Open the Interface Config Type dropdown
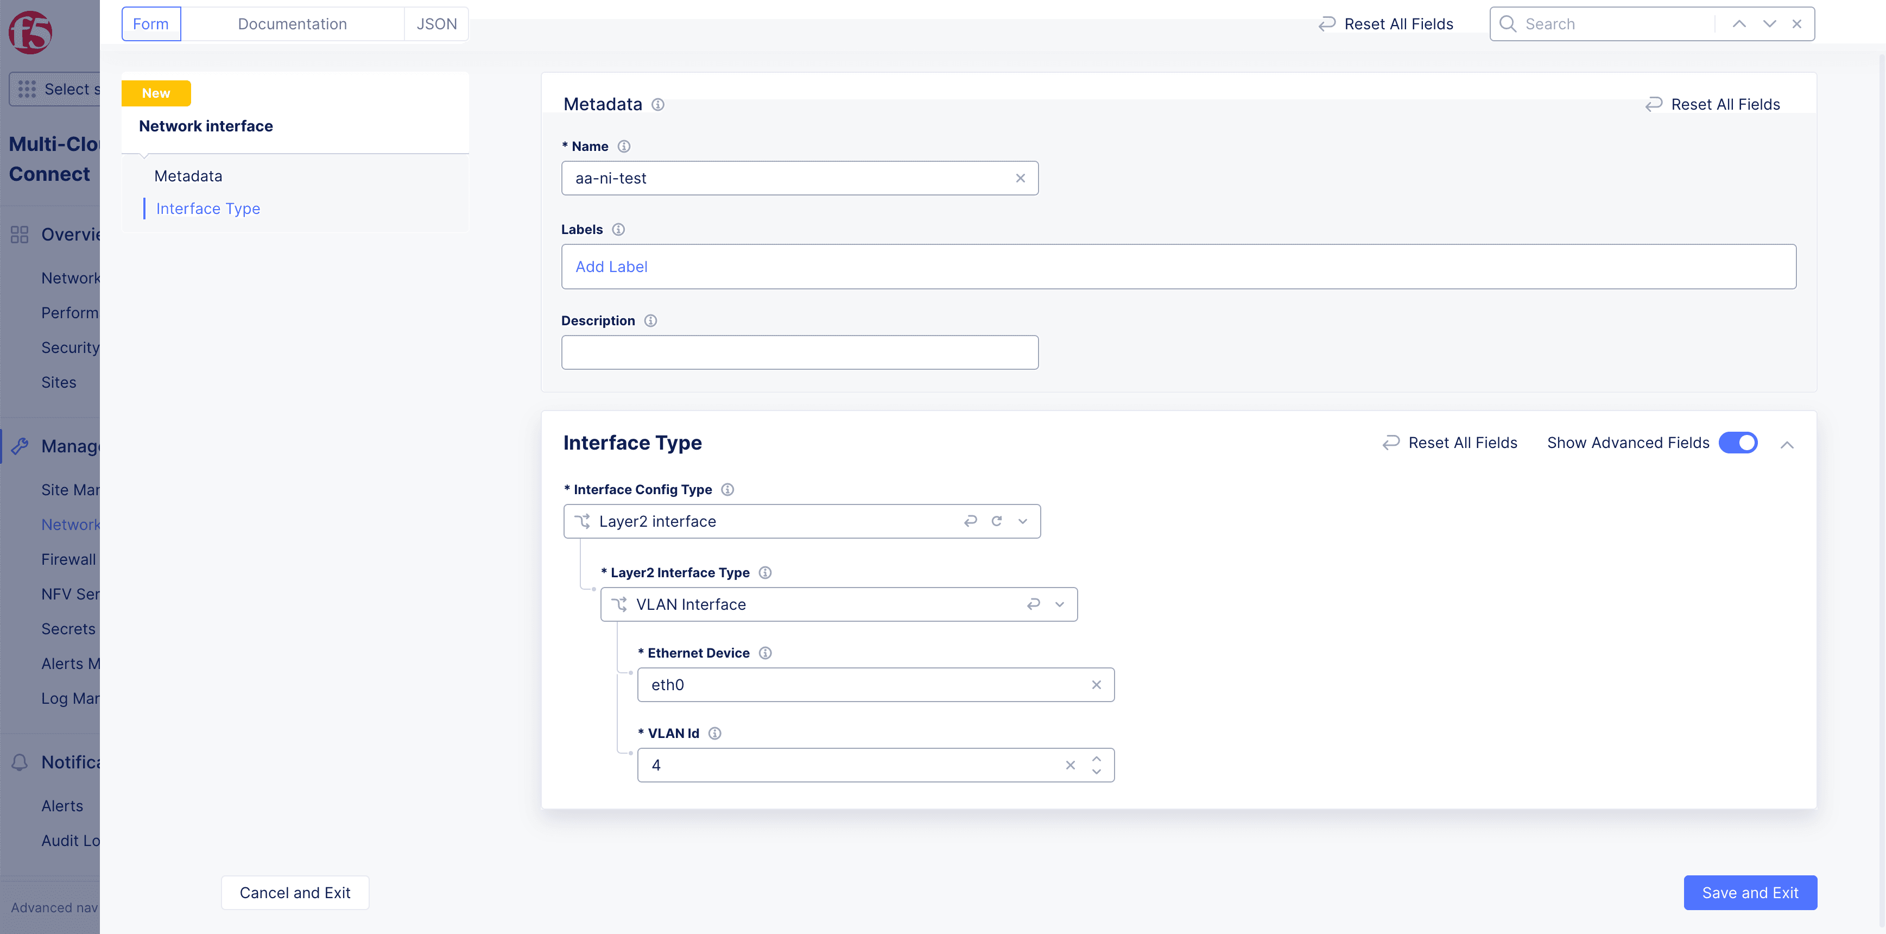 click(x=1023, y=521)
